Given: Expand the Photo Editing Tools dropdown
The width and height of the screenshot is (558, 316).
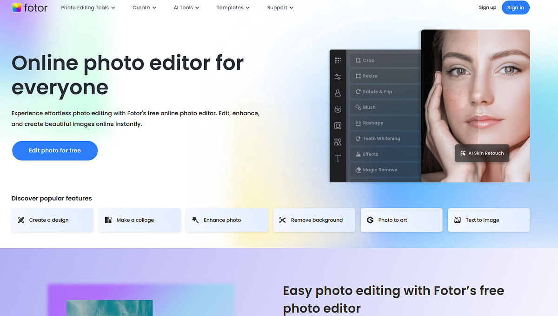Looking at the screenshot, I should pyautogui.click(x=87, y=7).
